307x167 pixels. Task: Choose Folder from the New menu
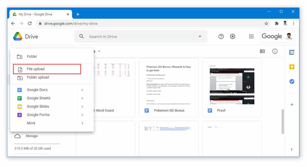pyautogui.click(x=52, y=57)
